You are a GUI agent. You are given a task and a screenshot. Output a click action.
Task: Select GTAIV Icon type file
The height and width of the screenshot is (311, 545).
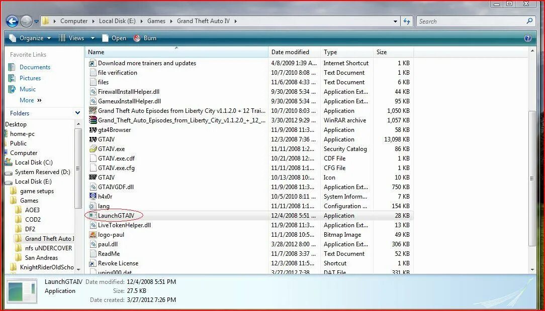coord(93,178)
